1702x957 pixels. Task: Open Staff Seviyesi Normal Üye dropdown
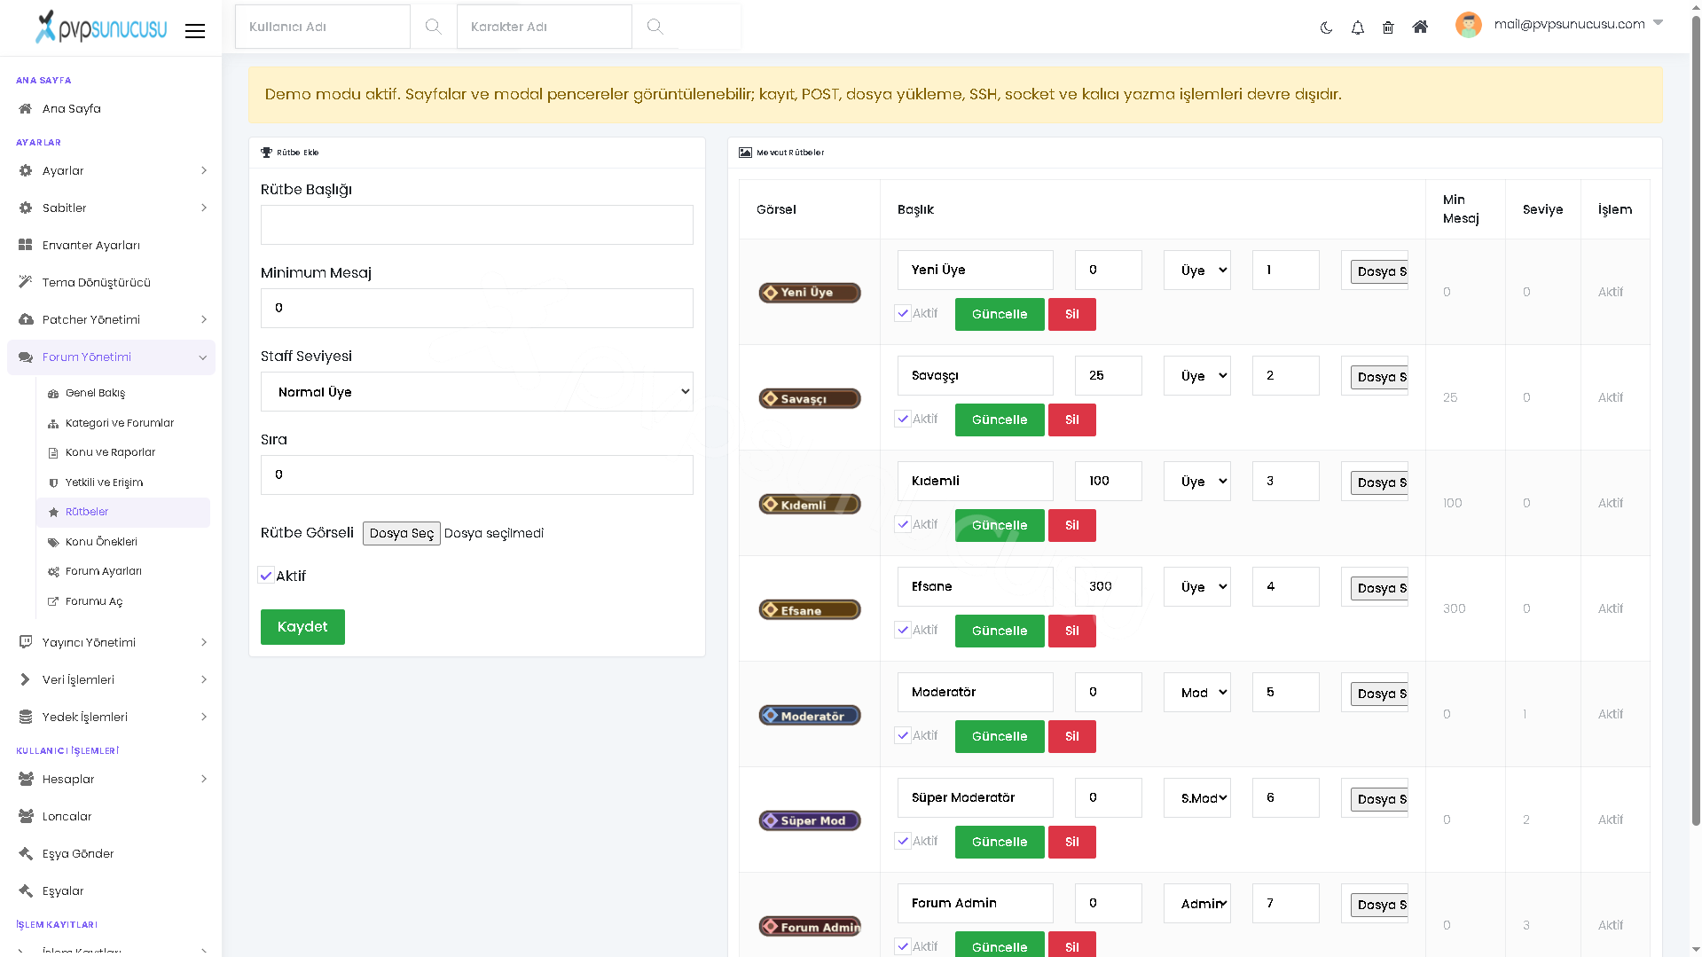click(477, 391)
